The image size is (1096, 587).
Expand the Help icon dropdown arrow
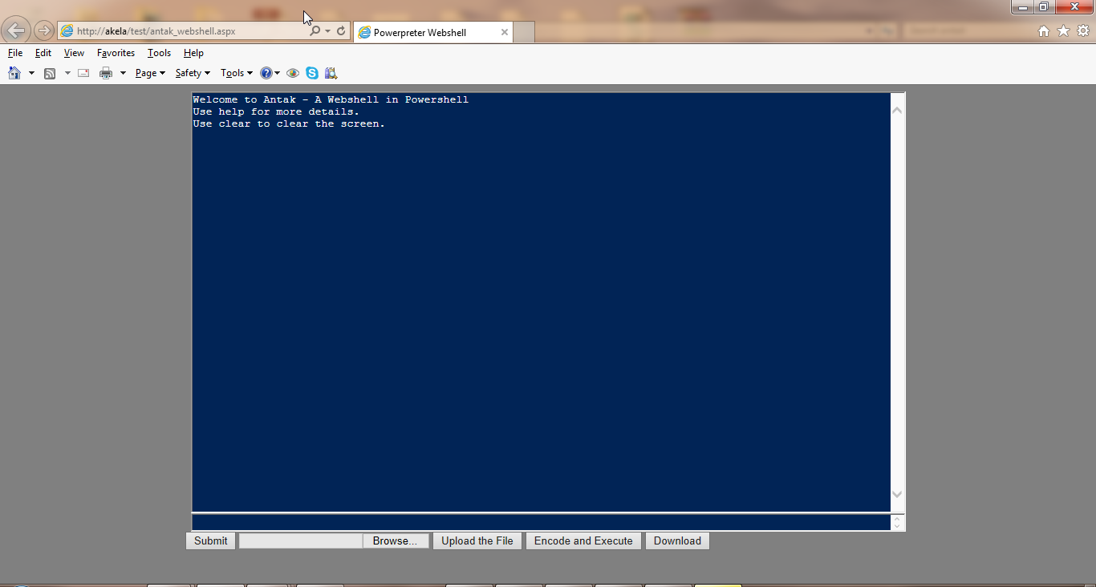pos(278,73)
